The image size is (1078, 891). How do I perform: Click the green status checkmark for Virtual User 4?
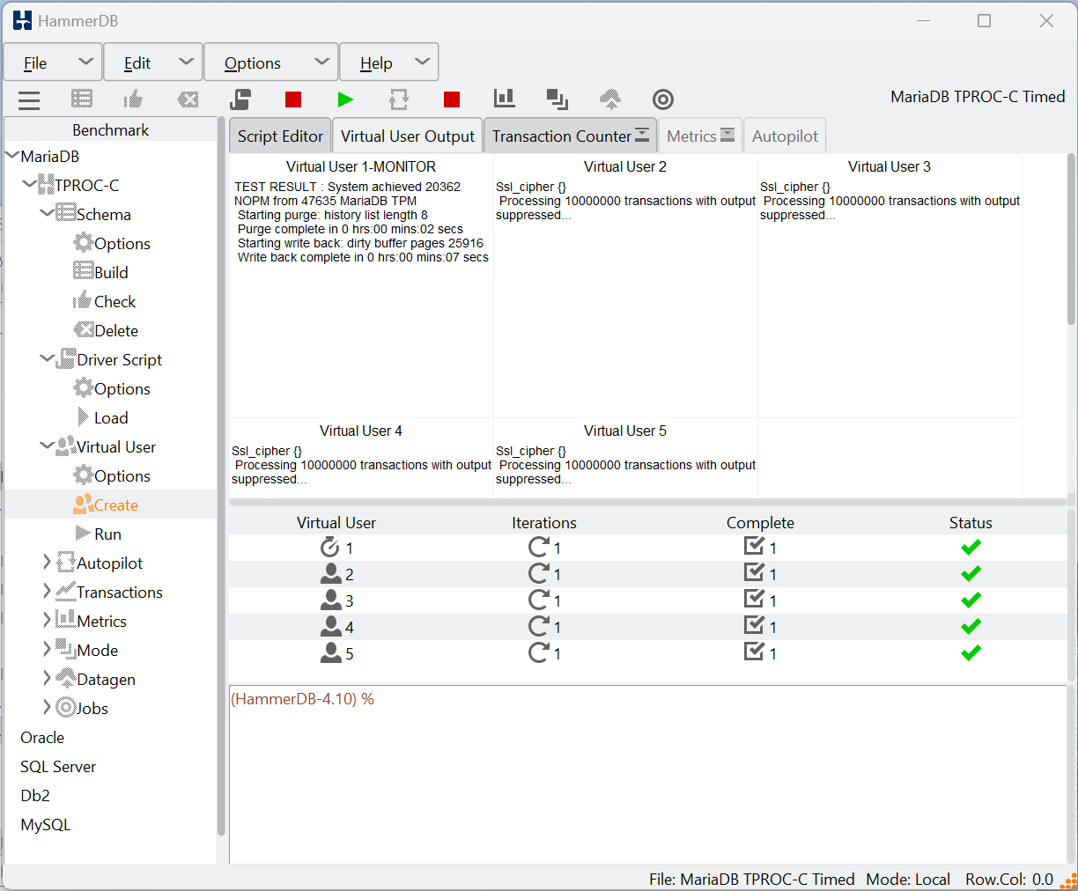(971, 627)
